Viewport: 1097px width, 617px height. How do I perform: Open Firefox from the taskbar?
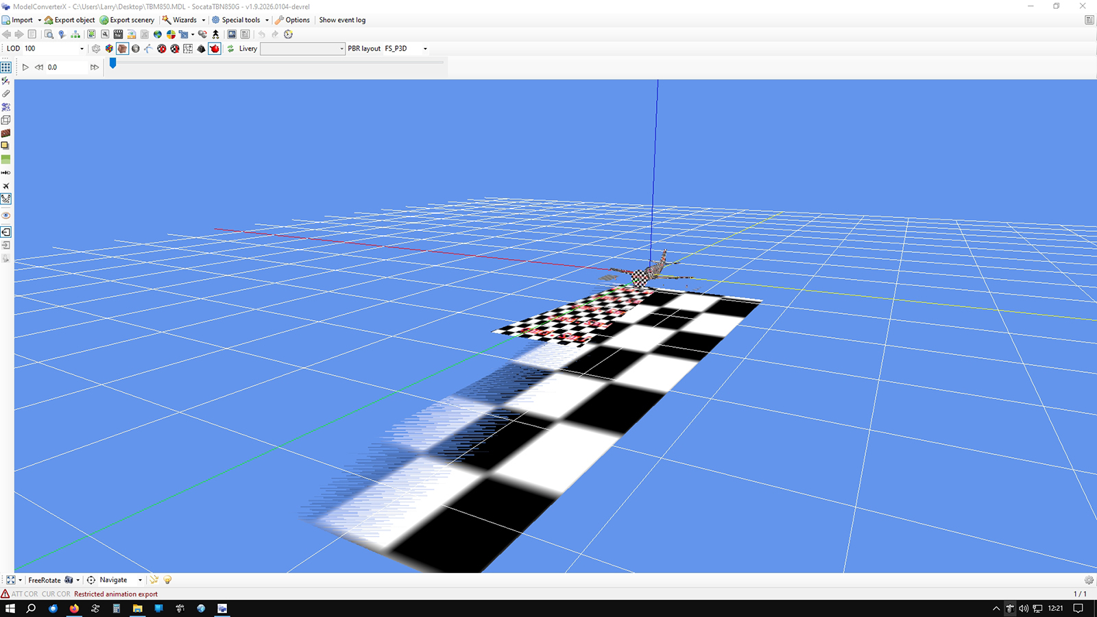pos(74,608)
